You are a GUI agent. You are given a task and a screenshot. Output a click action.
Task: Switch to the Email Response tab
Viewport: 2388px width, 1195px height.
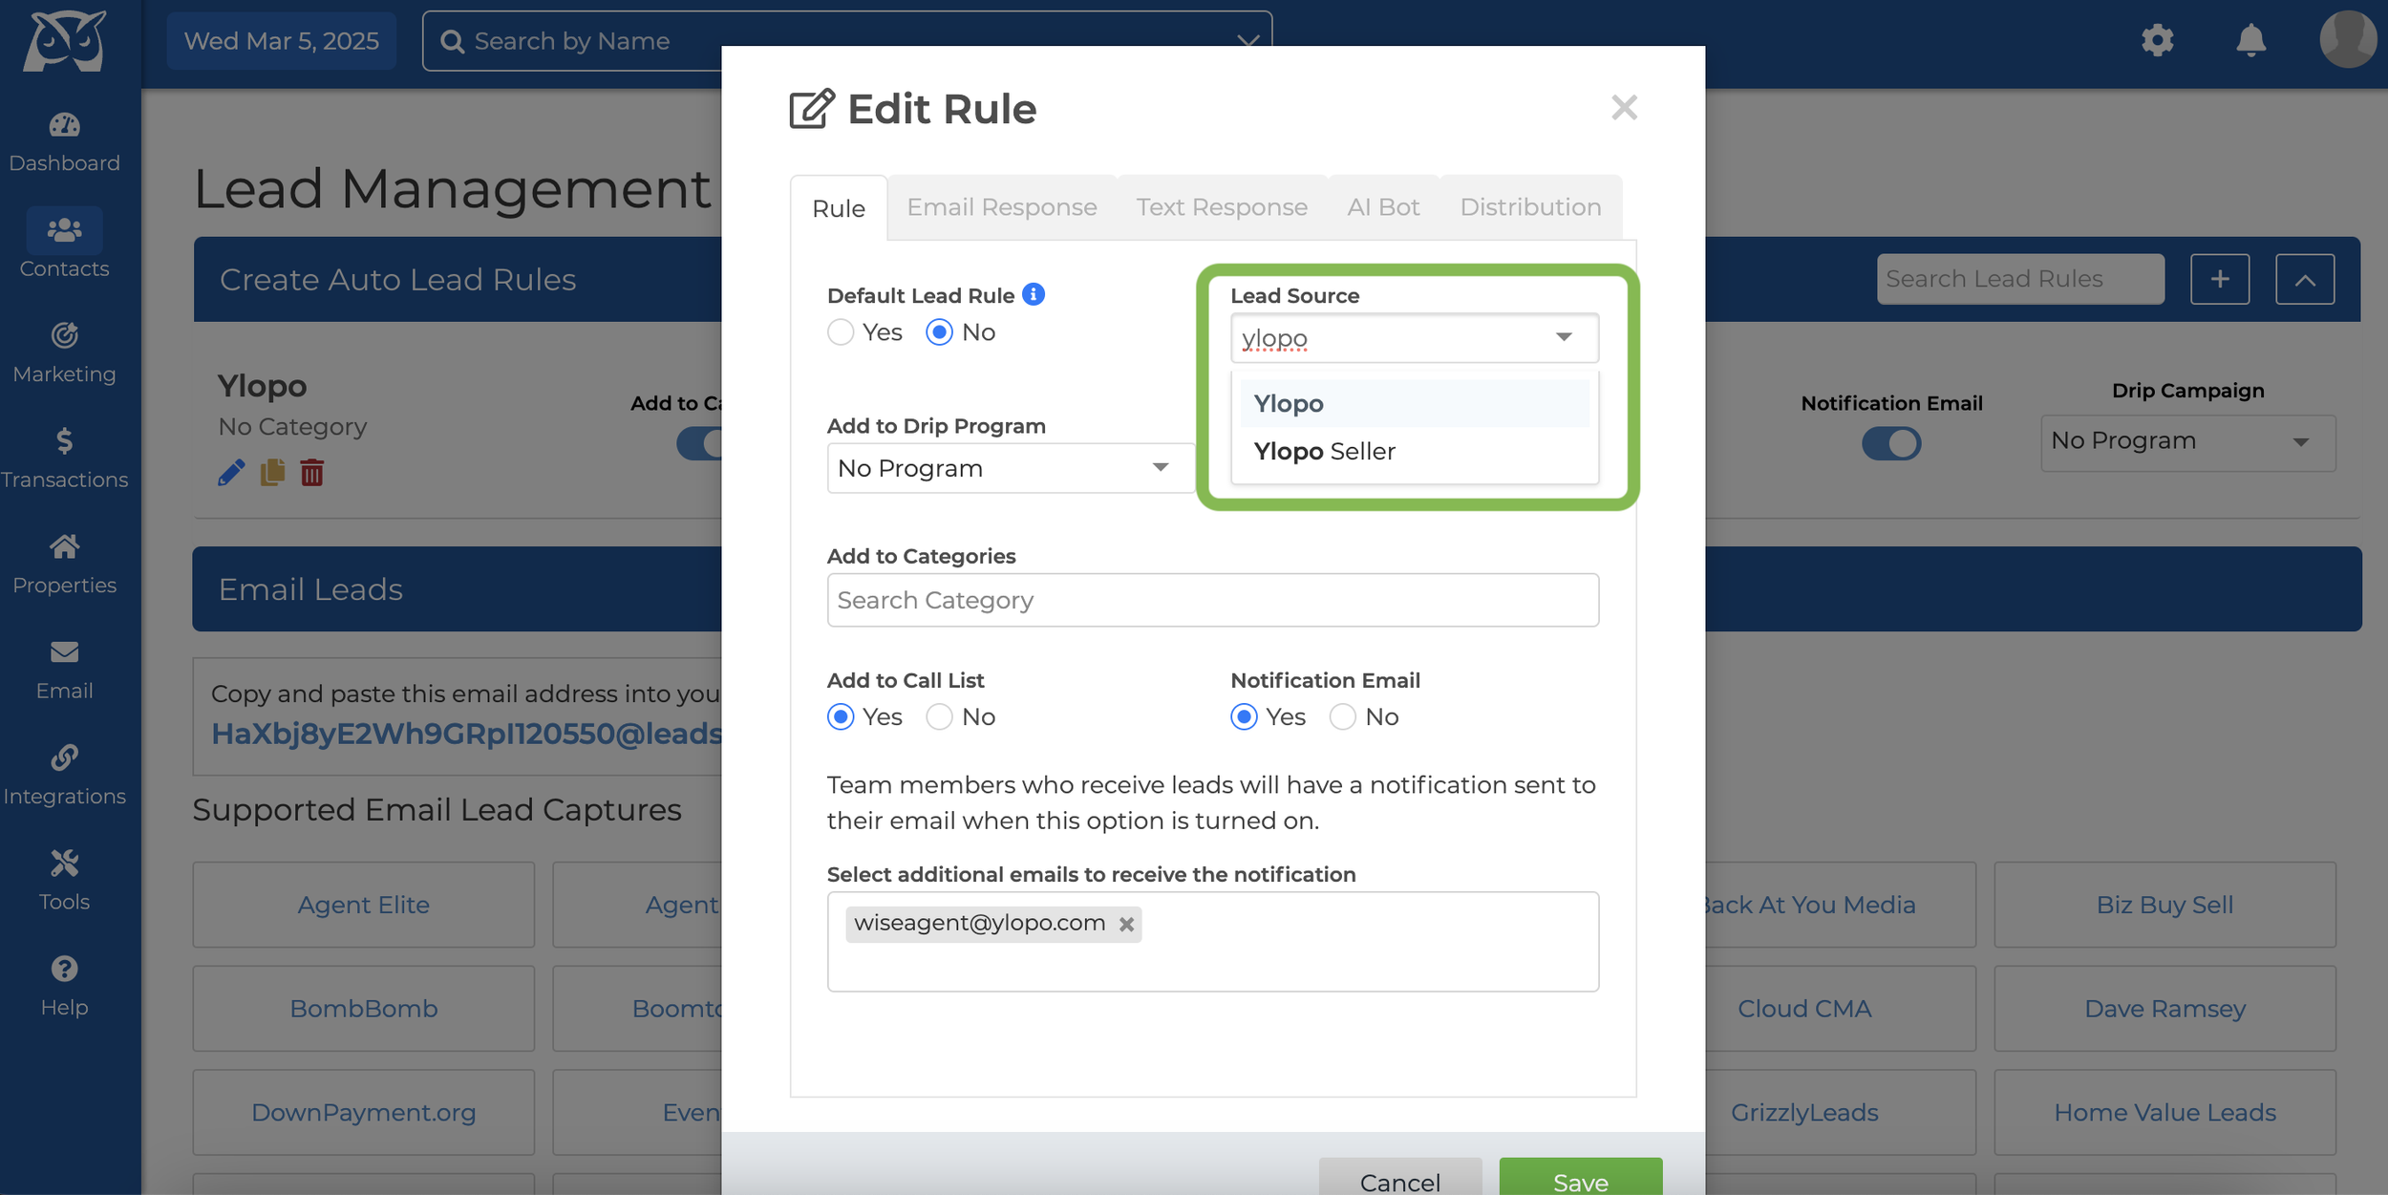(1001, 207)
